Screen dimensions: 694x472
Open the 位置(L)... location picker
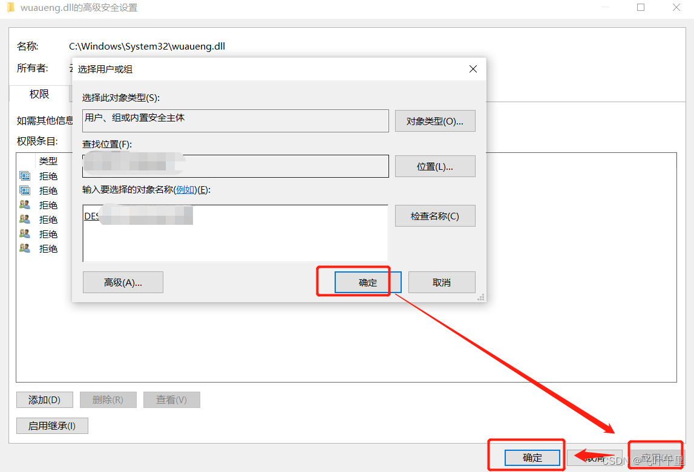pyautogui.click(x=435, y=167)
